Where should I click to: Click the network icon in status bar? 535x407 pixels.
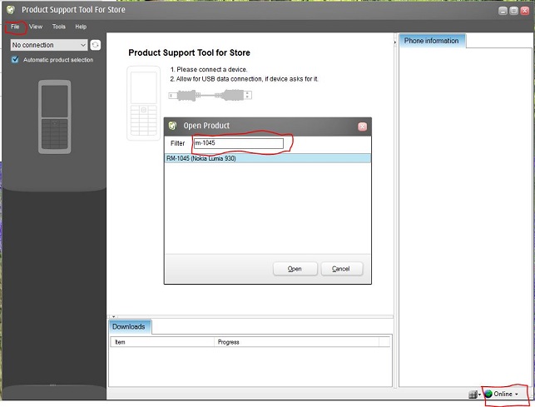(473, 394)
